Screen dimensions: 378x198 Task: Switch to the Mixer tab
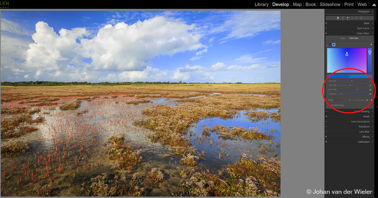tap(343, 38)
